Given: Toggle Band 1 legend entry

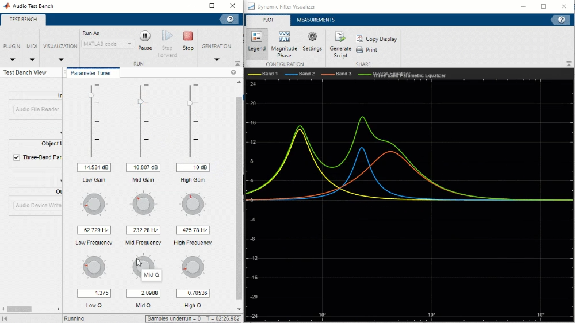Looking at the screenshot, I should (263, 74).
